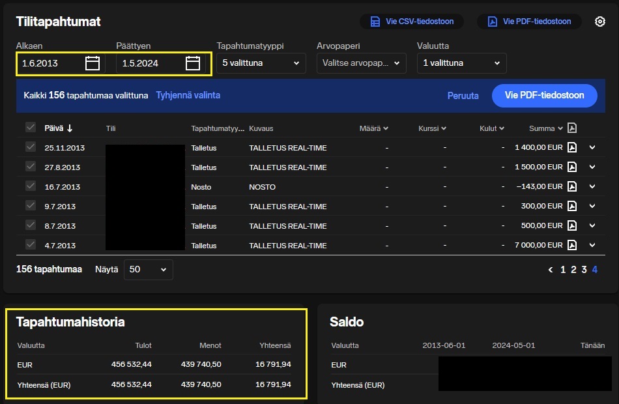
Task: Go to page 2 of results
Action: point(573,270)
